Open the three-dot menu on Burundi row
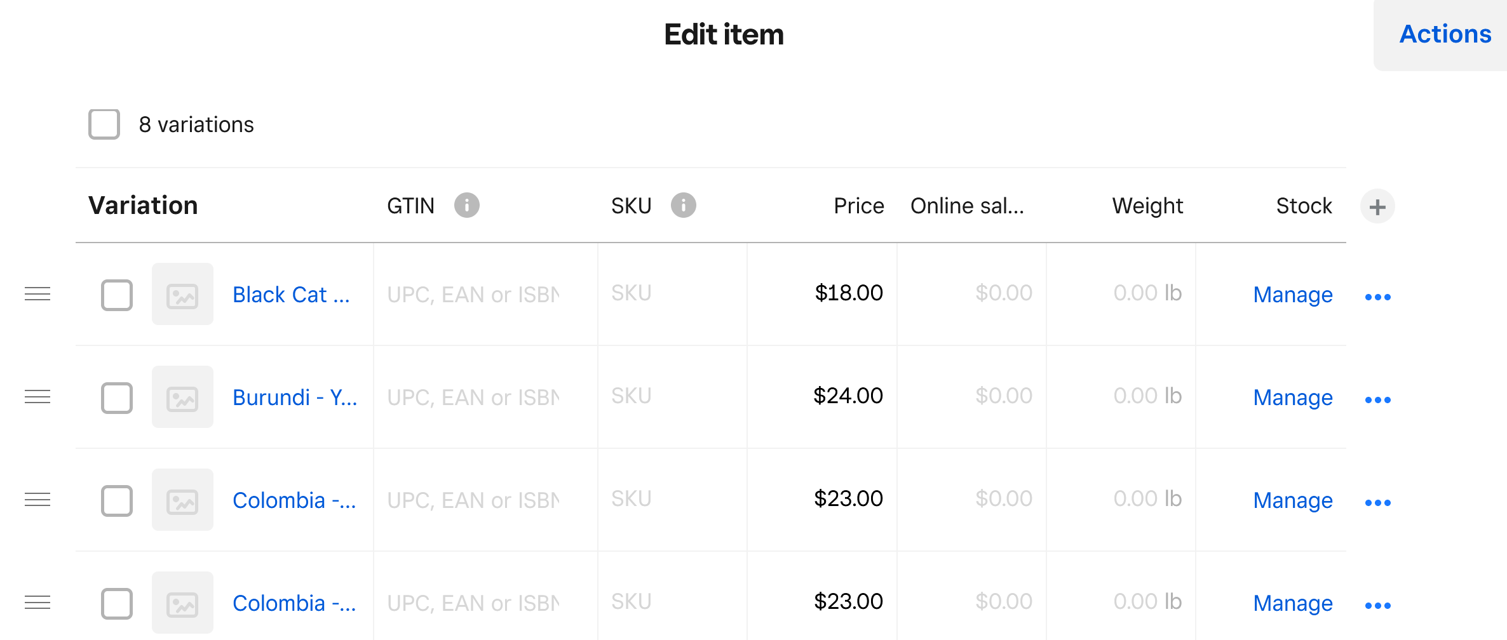 point(1379,399)
